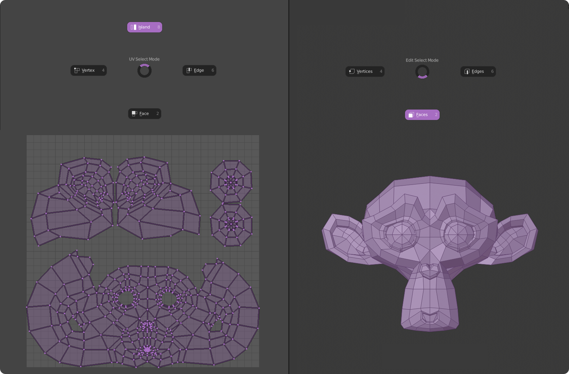Click the large face UV island's left eye hole
This screenshot has width=569, height=374.
pyautogui.click(x=126, y=298)
